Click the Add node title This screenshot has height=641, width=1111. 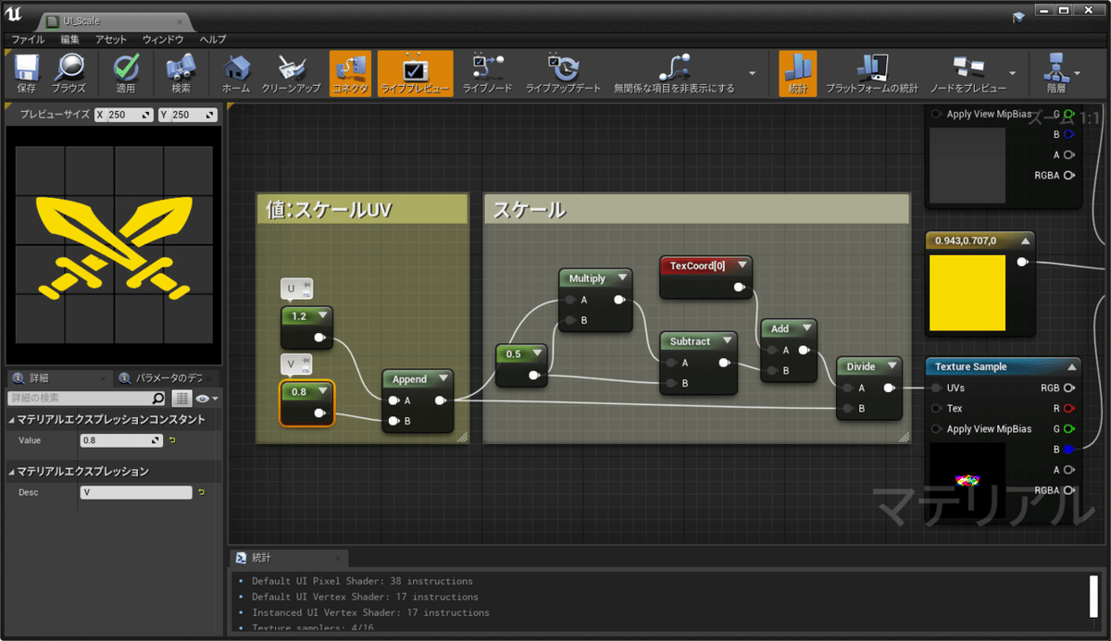(780, 328)
